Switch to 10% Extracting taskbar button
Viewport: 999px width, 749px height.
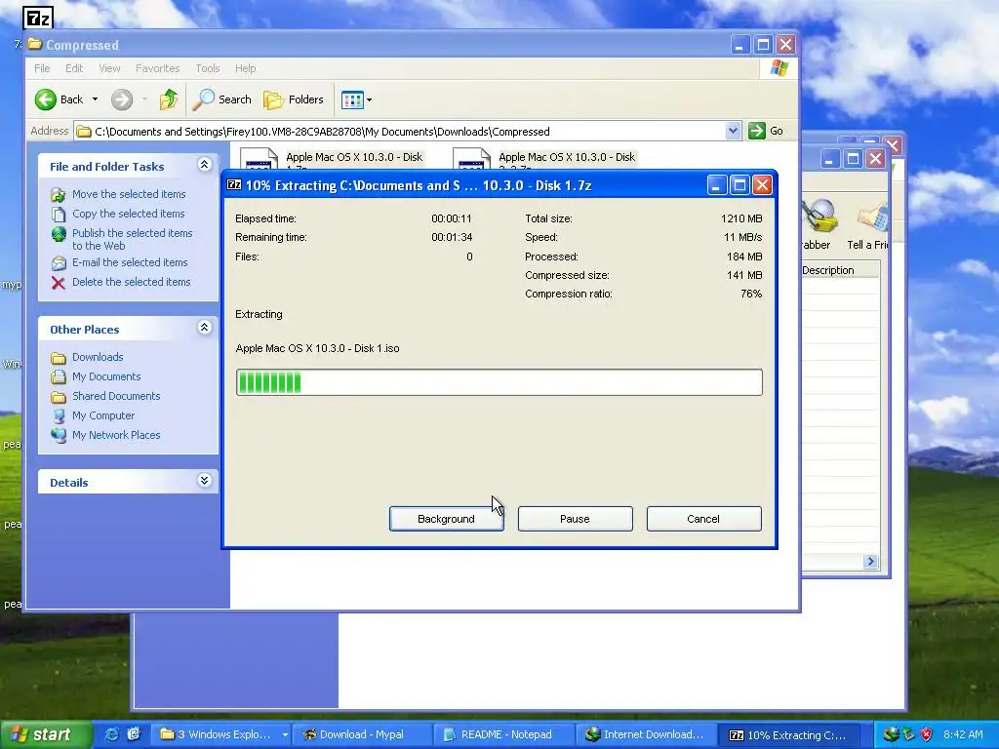coord(788,734)
